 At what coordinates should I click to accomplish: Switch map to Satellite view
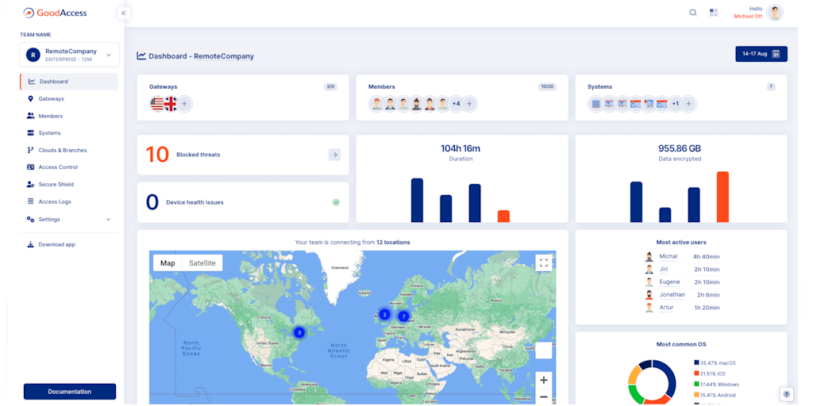coord(202,263)
